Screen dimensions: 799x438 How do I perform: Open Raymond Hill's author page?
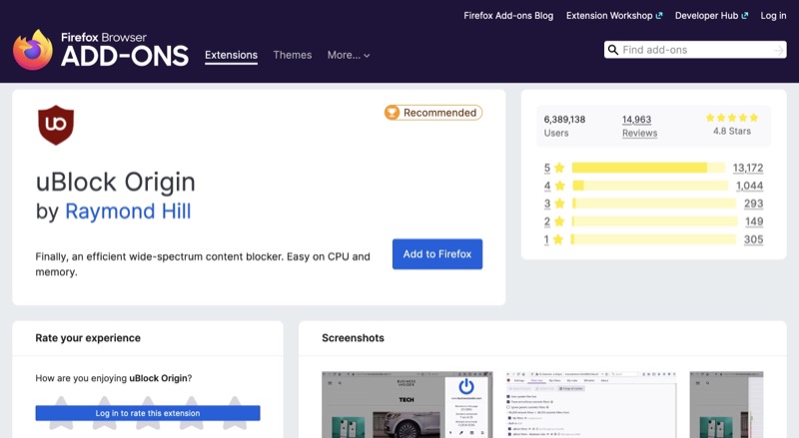click(128, 212)
